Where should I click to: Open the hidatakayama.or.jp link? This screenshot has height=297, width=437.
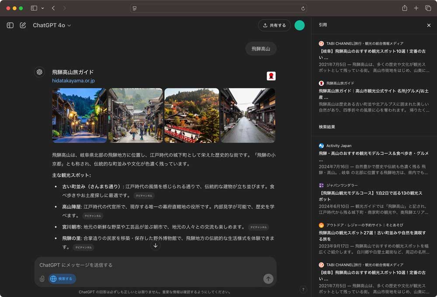[x=73, y=80]
